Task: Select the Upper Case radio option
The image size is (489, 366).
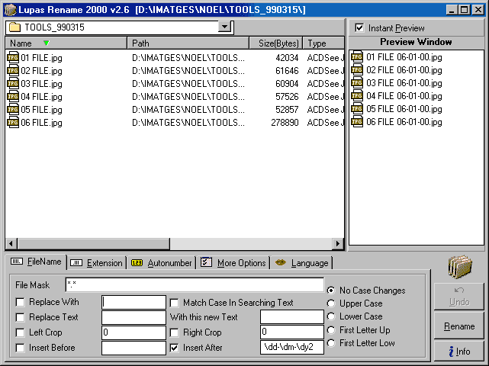Action: point(331,303)
